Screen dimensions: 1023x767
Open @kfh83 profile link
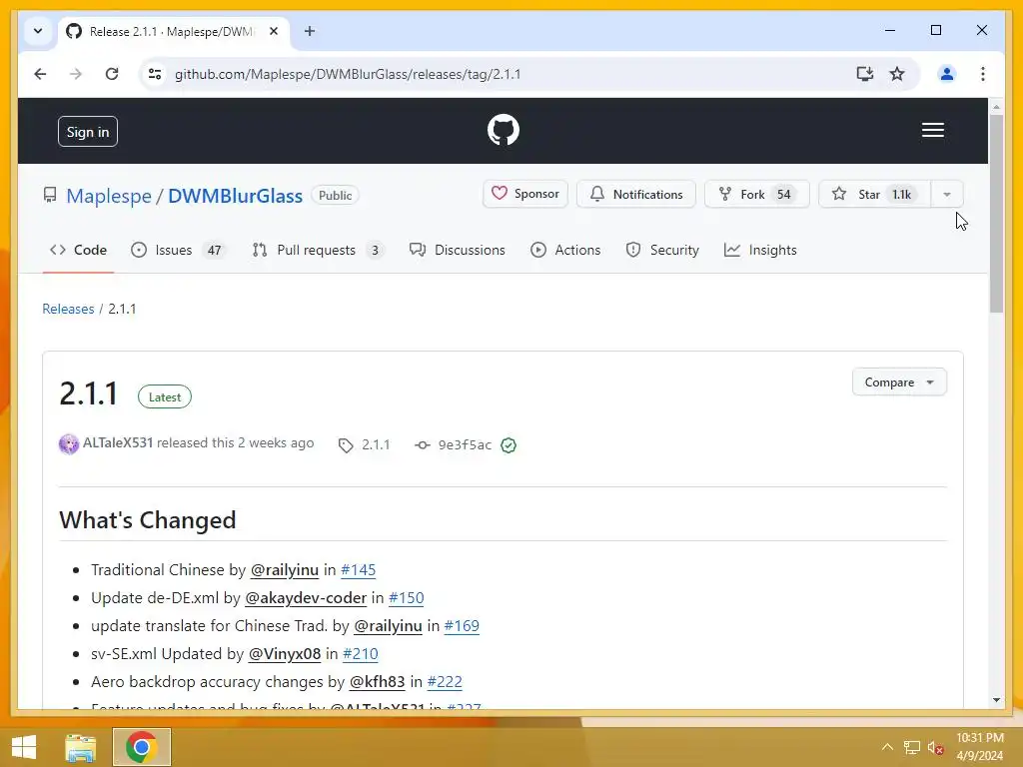coord(377,682)
